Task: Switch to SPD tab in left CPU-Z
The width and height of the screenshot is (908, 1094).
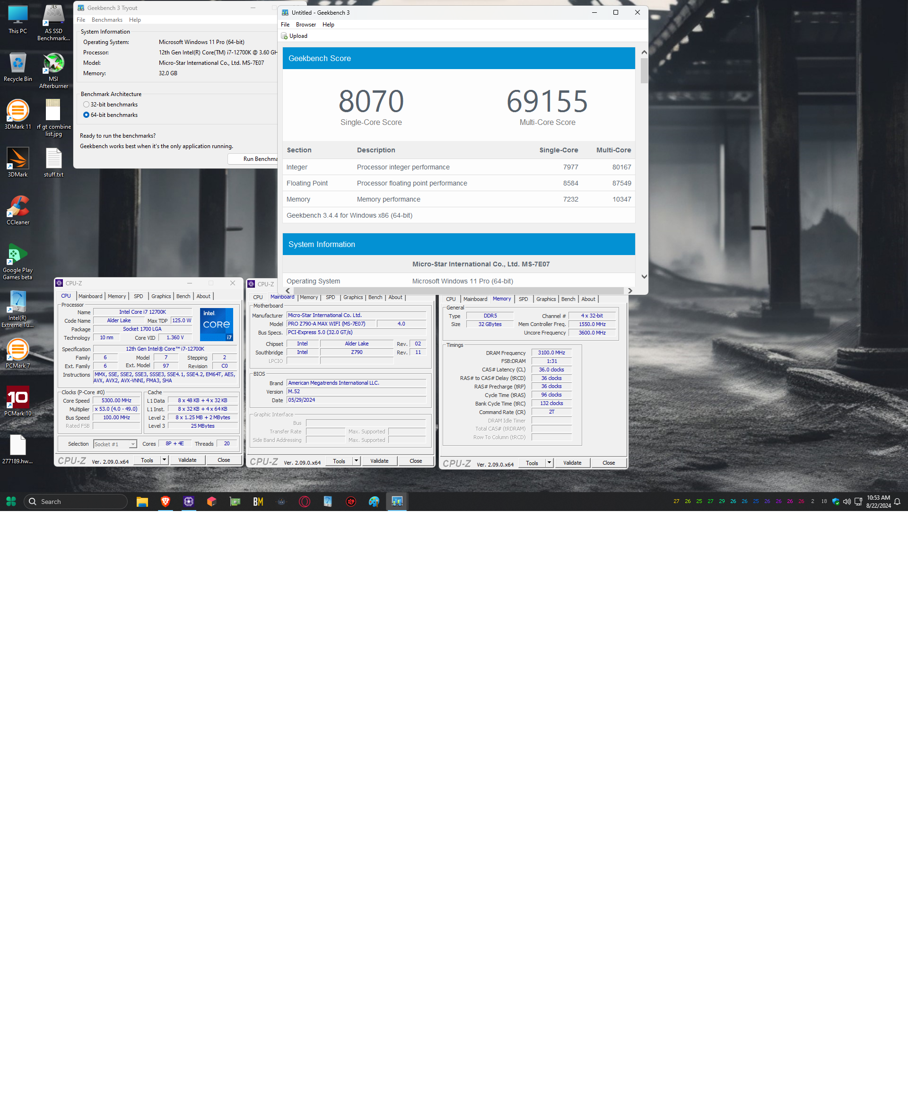Action: [139, 296]
